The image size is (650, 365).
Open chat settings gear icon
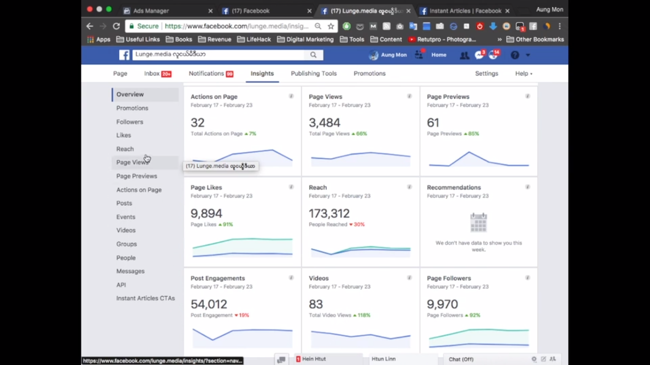[x=534, y=359]
